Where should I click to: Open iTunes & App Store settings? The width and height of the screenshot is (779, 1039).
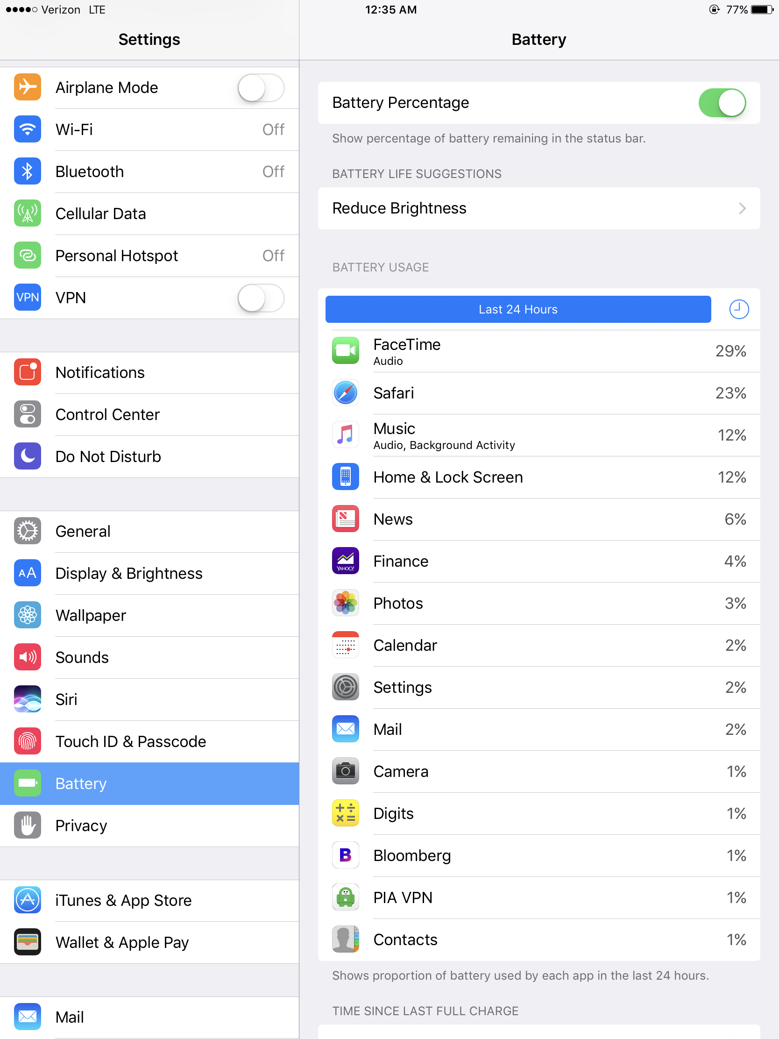click(149, 900)
